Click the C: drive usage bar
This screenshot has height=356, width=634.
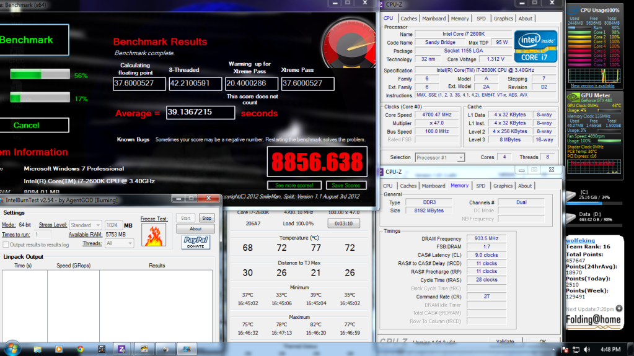coord(594,203)
